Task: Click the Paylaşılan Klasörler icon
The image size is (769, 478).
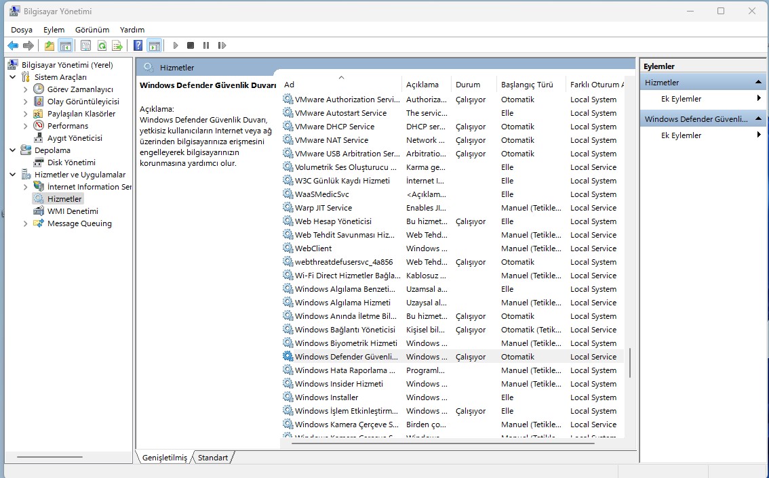Action: pyautogui.click(x=39, y=113)
